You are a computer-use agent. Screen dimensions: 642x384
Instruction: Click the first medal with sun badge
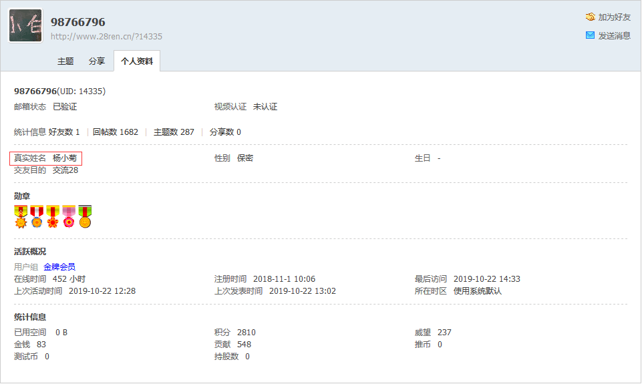21,216
